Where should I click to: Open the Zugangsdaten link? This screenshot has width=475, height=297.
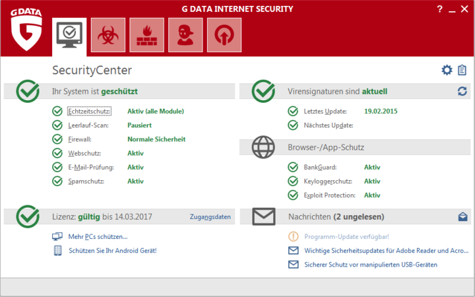(210, 216)
